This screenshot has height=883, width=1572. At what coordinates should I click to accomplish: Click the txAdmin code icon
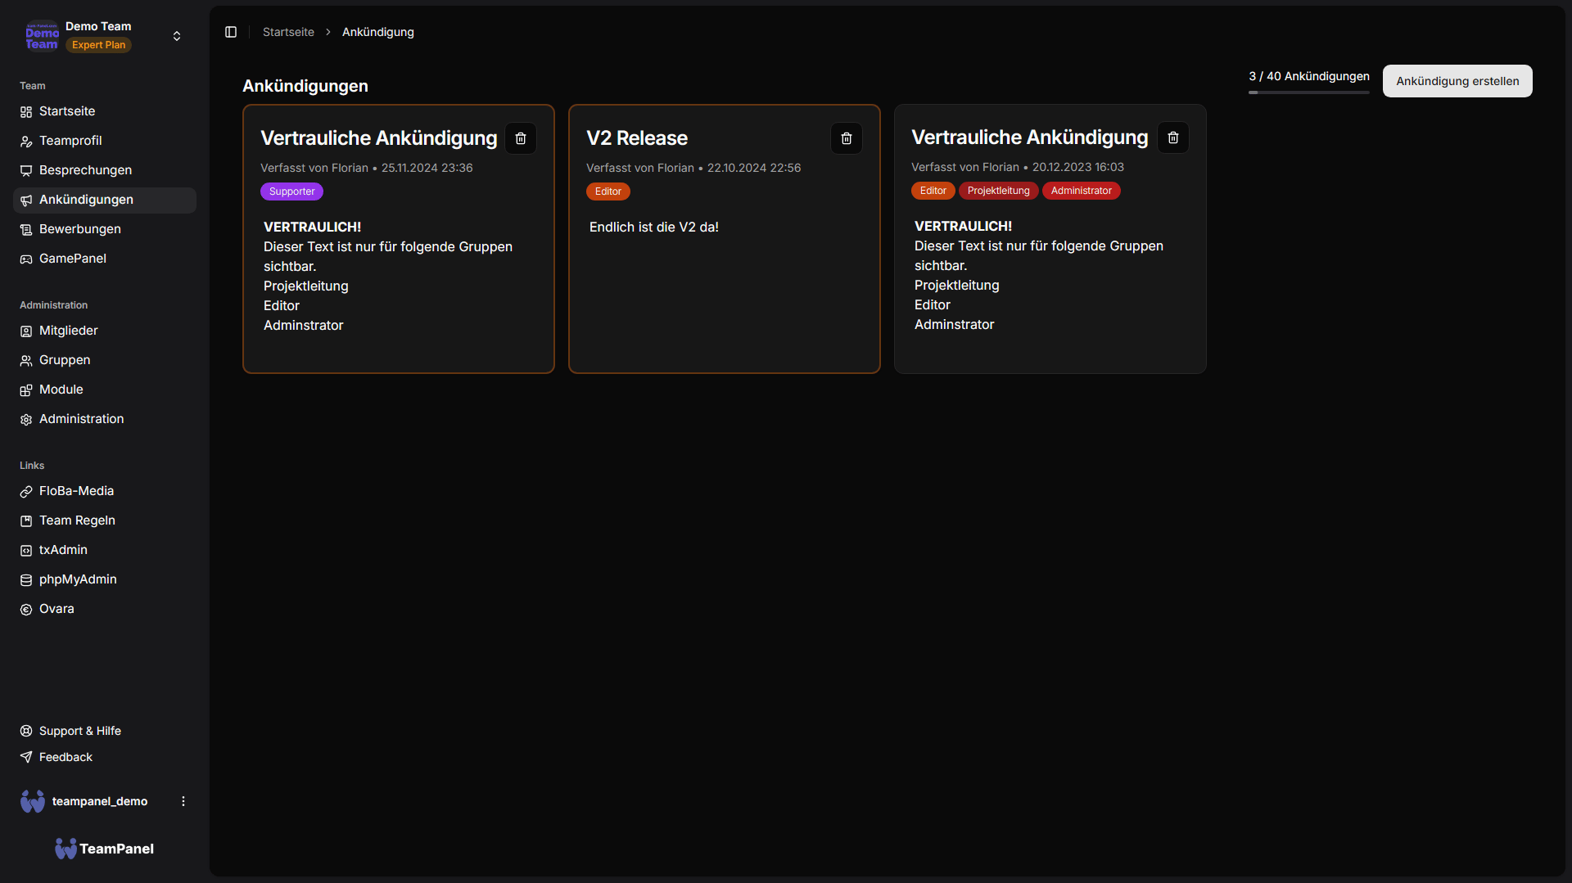click(26, 551)
